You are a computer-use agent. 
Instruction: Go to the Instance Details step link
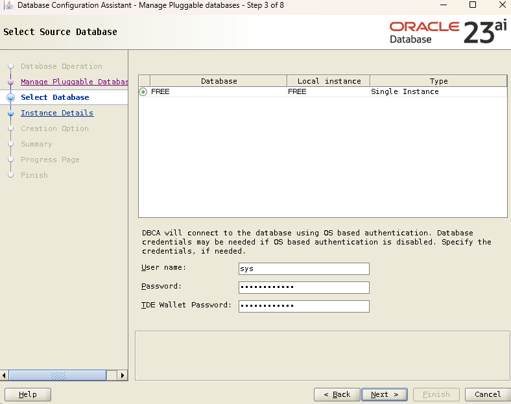click(57, 113)
